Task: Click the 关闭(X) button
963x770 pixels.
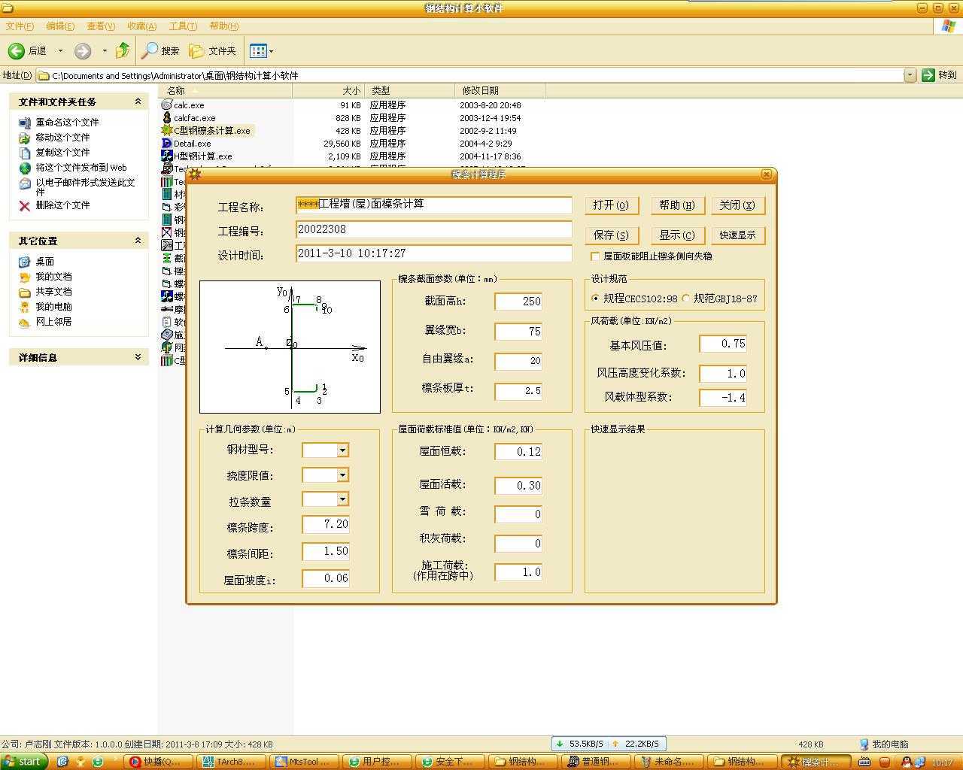Action: point(738,205)
